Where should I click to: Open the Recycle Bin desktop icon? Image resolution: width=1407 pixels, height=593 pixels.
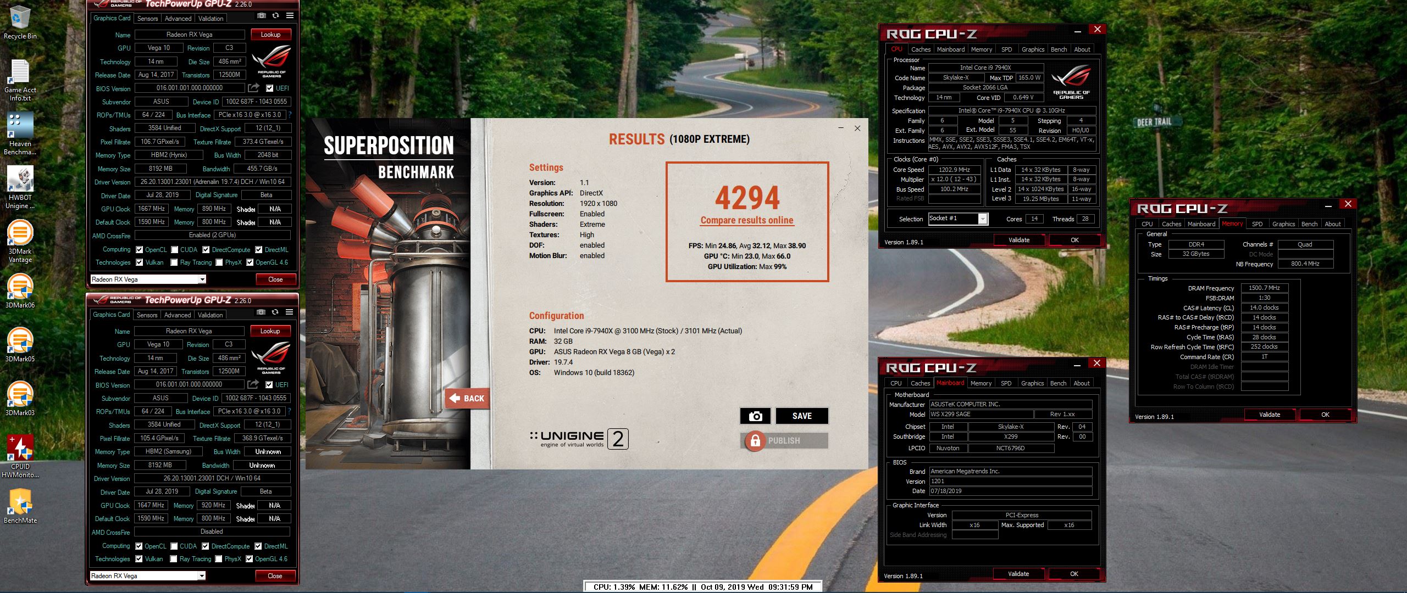(20, 23)
